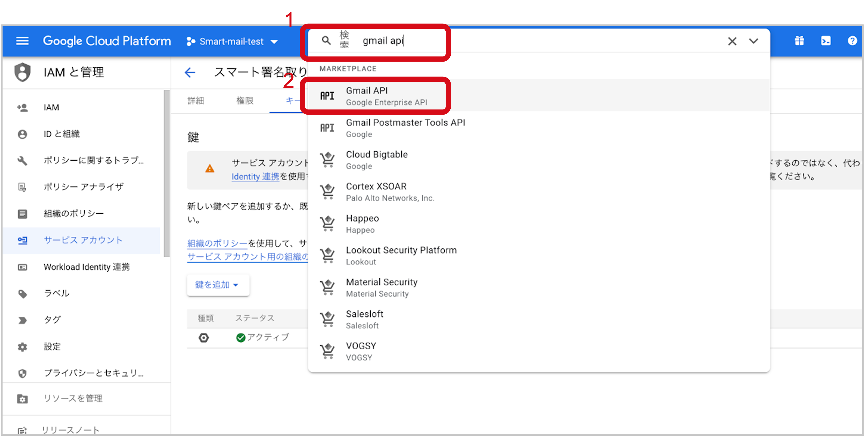Image resolution: width=865 pixels, height=436 pixels.
Task: Open the privacy and security item
Action: pyautogui.click(x=81, y=373)
